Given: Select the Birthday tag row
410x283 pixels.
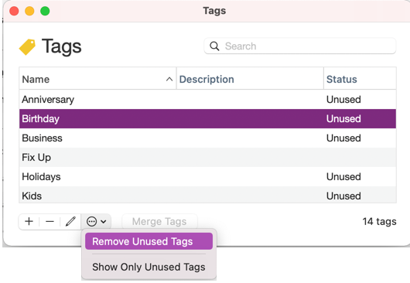Looking at the screenshot, I should point(207,118).
